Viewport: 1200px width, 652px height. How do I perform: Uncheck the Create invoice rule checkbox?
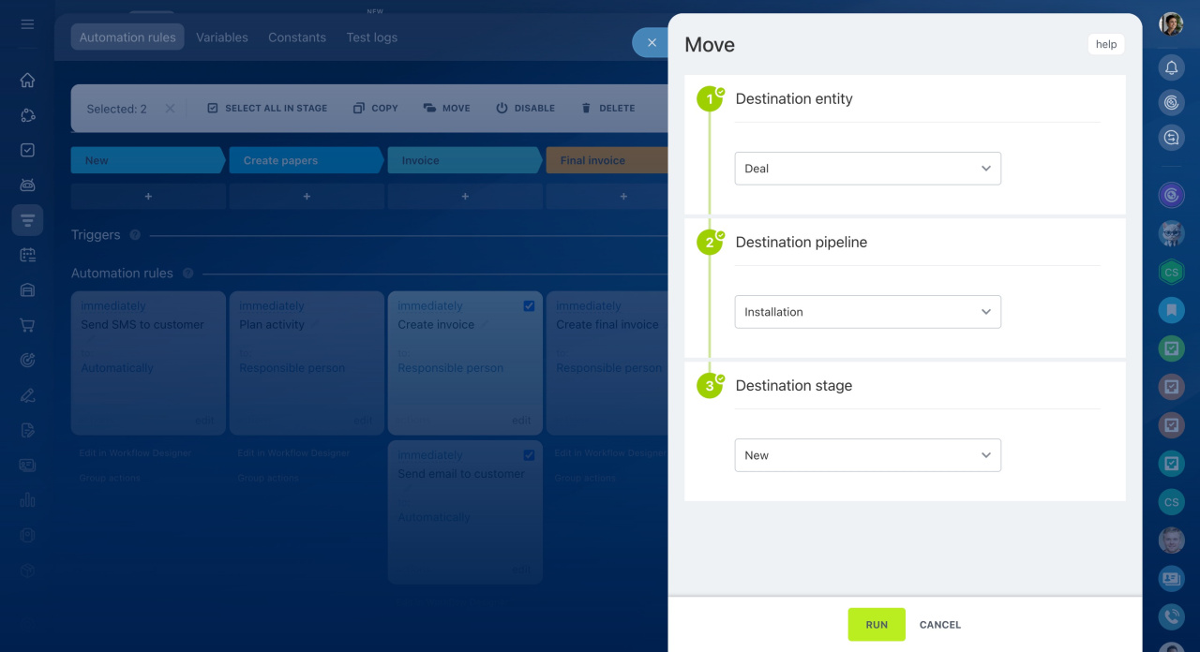click(x=529, y=306)
